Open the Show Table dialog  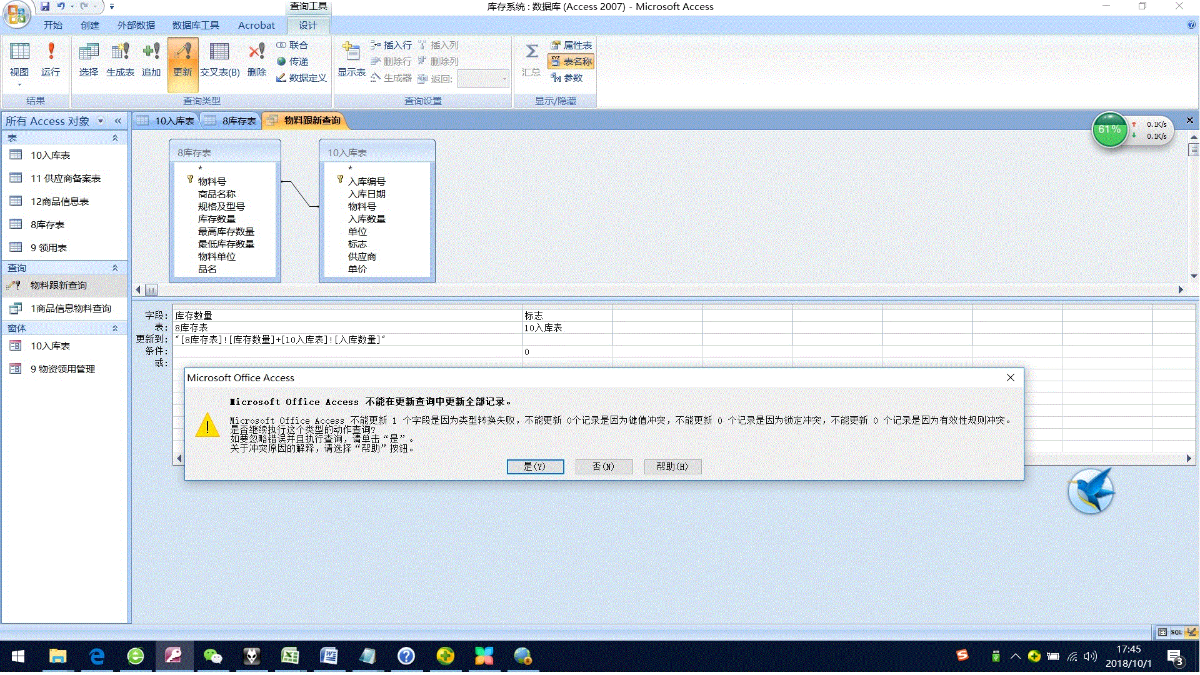[351, 60]
